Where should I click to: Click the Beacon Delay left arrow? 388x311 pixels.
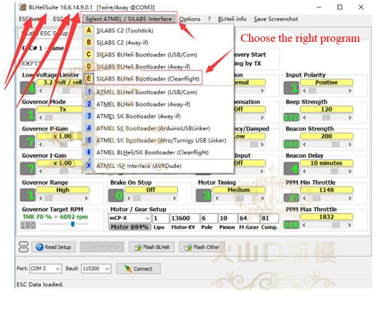(305, 171)
